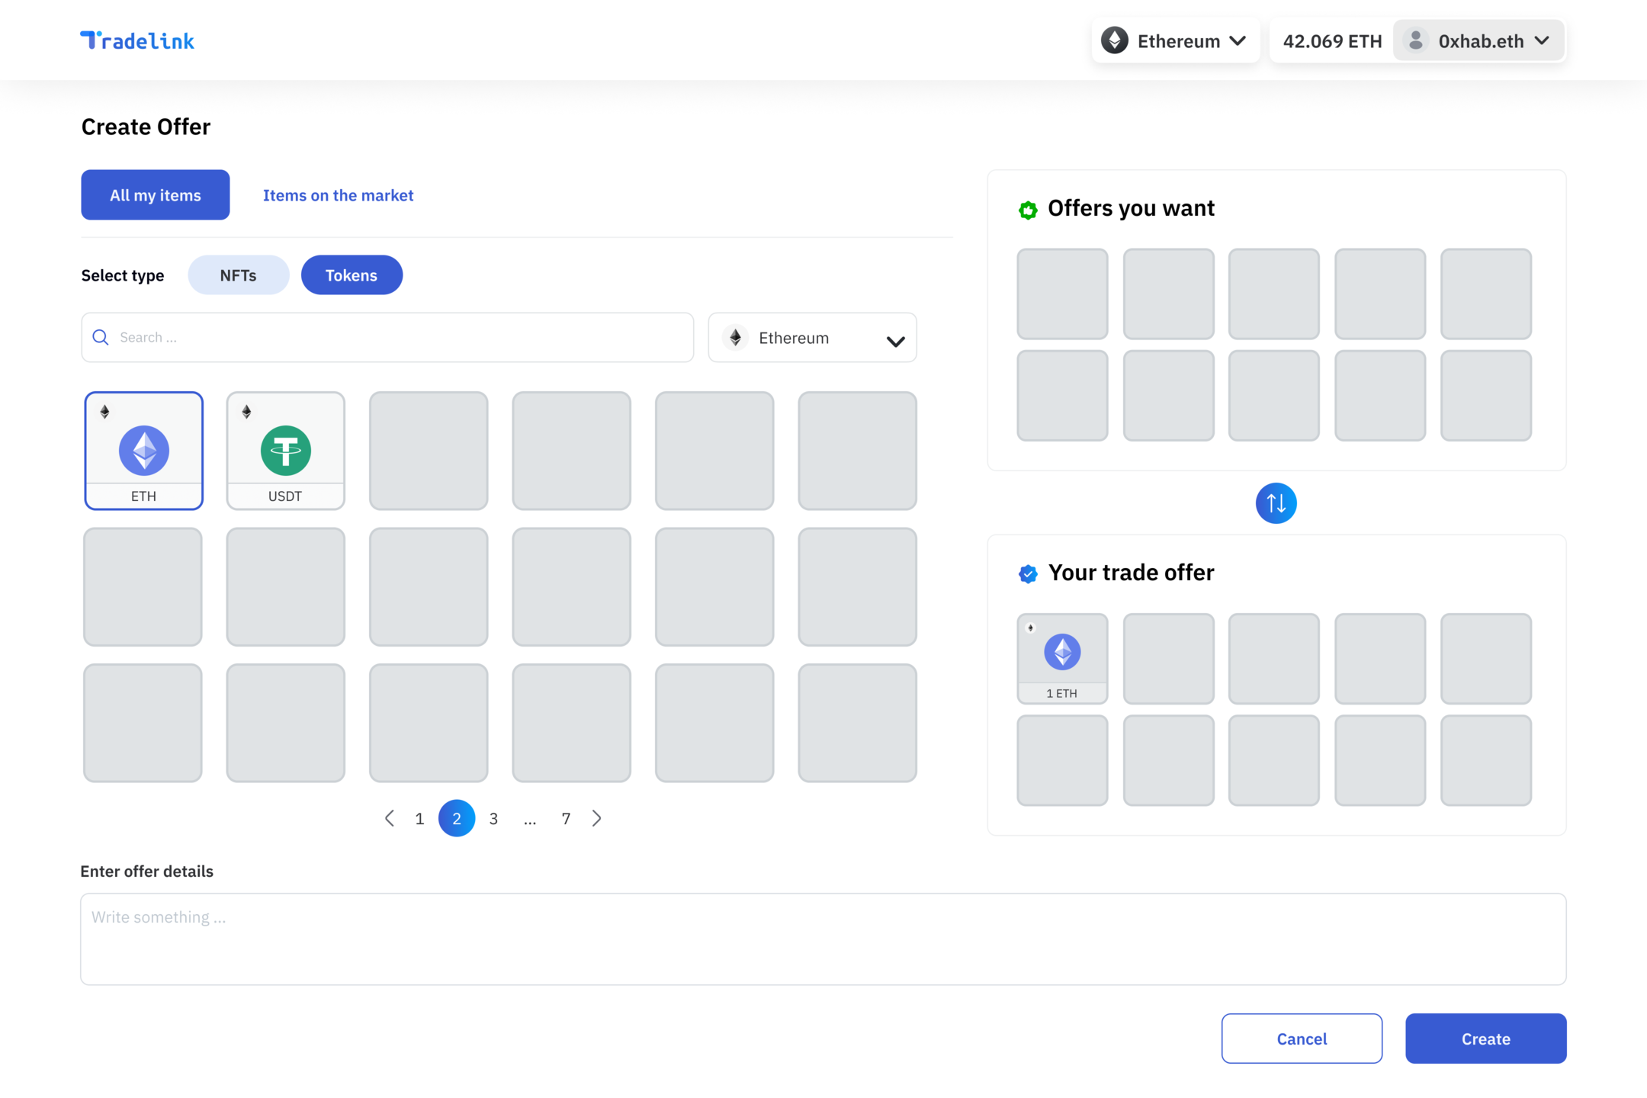Click the blue swap arrows button

tap(1276, 503)
